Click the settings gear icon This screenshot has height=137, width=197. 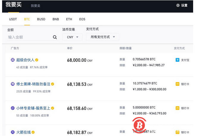[178, 5]
